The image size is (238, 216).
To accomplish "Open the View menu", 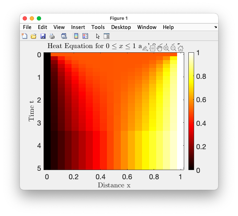I will click(x=59, y=27).
